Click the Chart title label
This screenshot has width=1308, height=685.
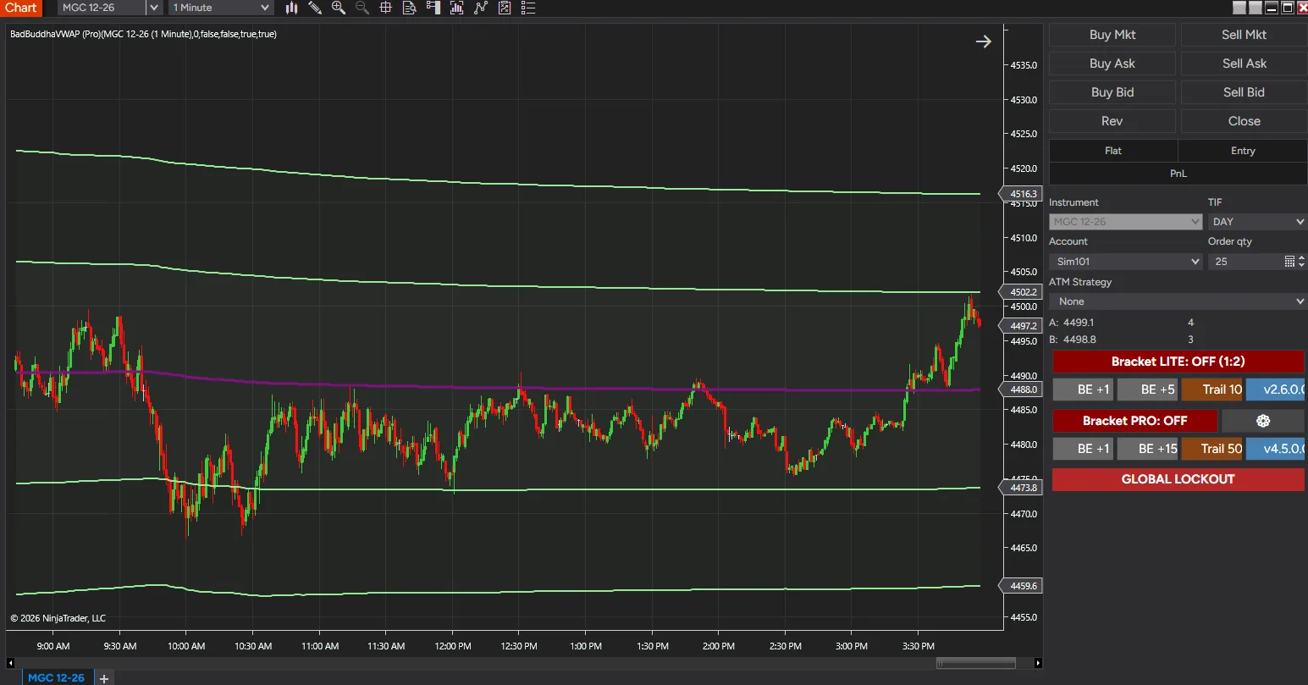[x=21, y=8]
